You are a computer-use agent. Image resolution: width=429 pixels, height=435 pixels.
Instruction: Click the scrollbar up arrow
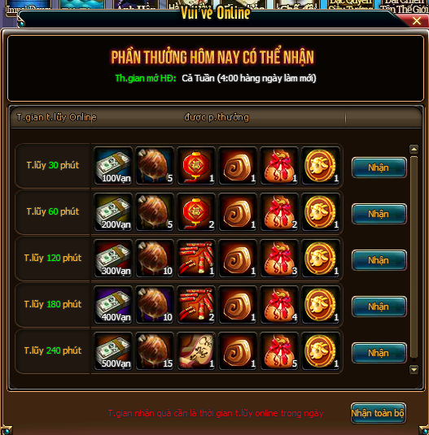(414, 150)
